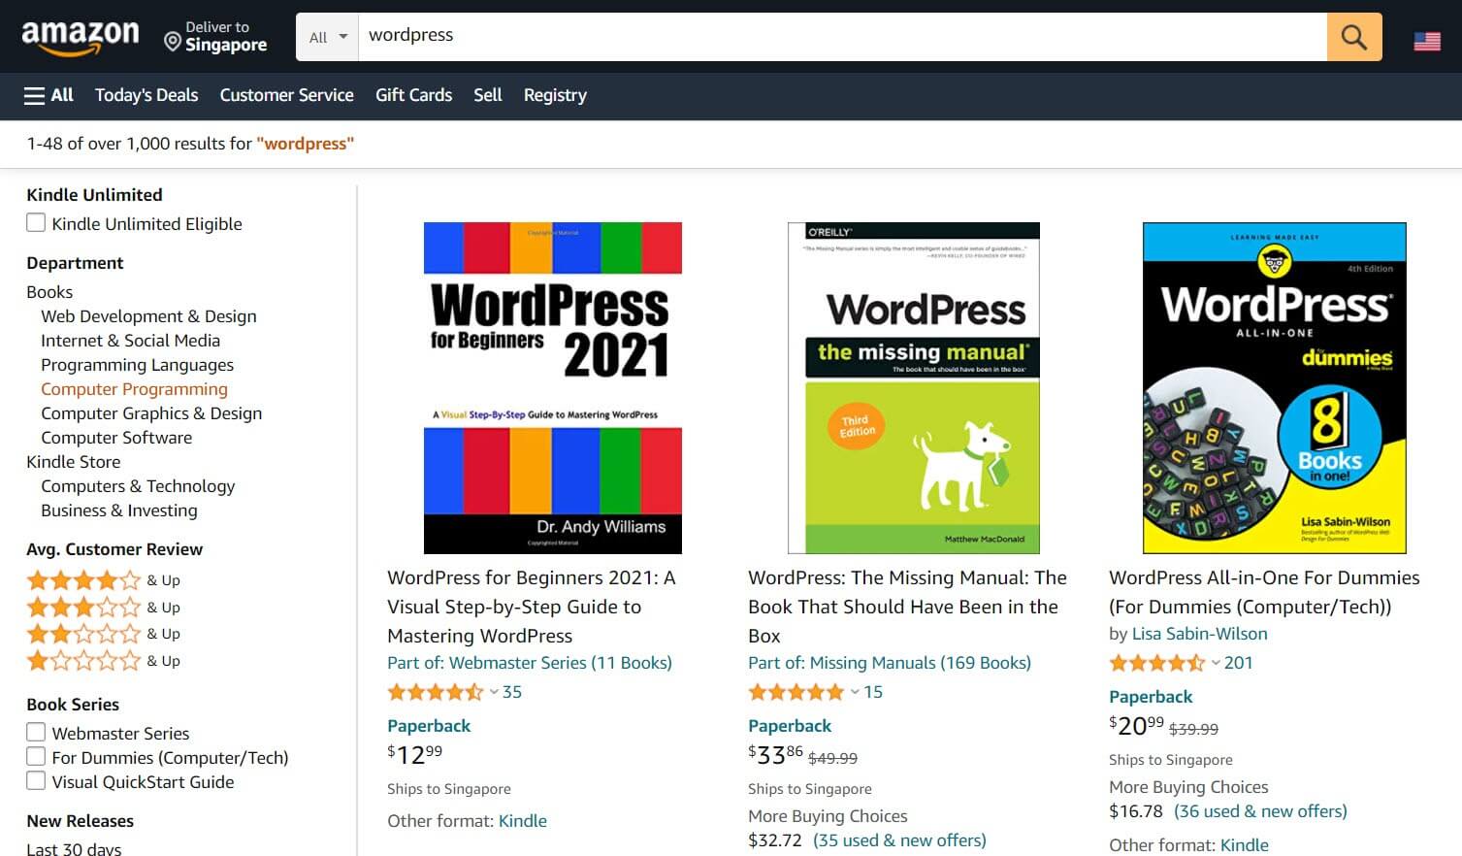Check the Webmaster Series box
This screenshot has height=856, width=1462.
(36, 732)
